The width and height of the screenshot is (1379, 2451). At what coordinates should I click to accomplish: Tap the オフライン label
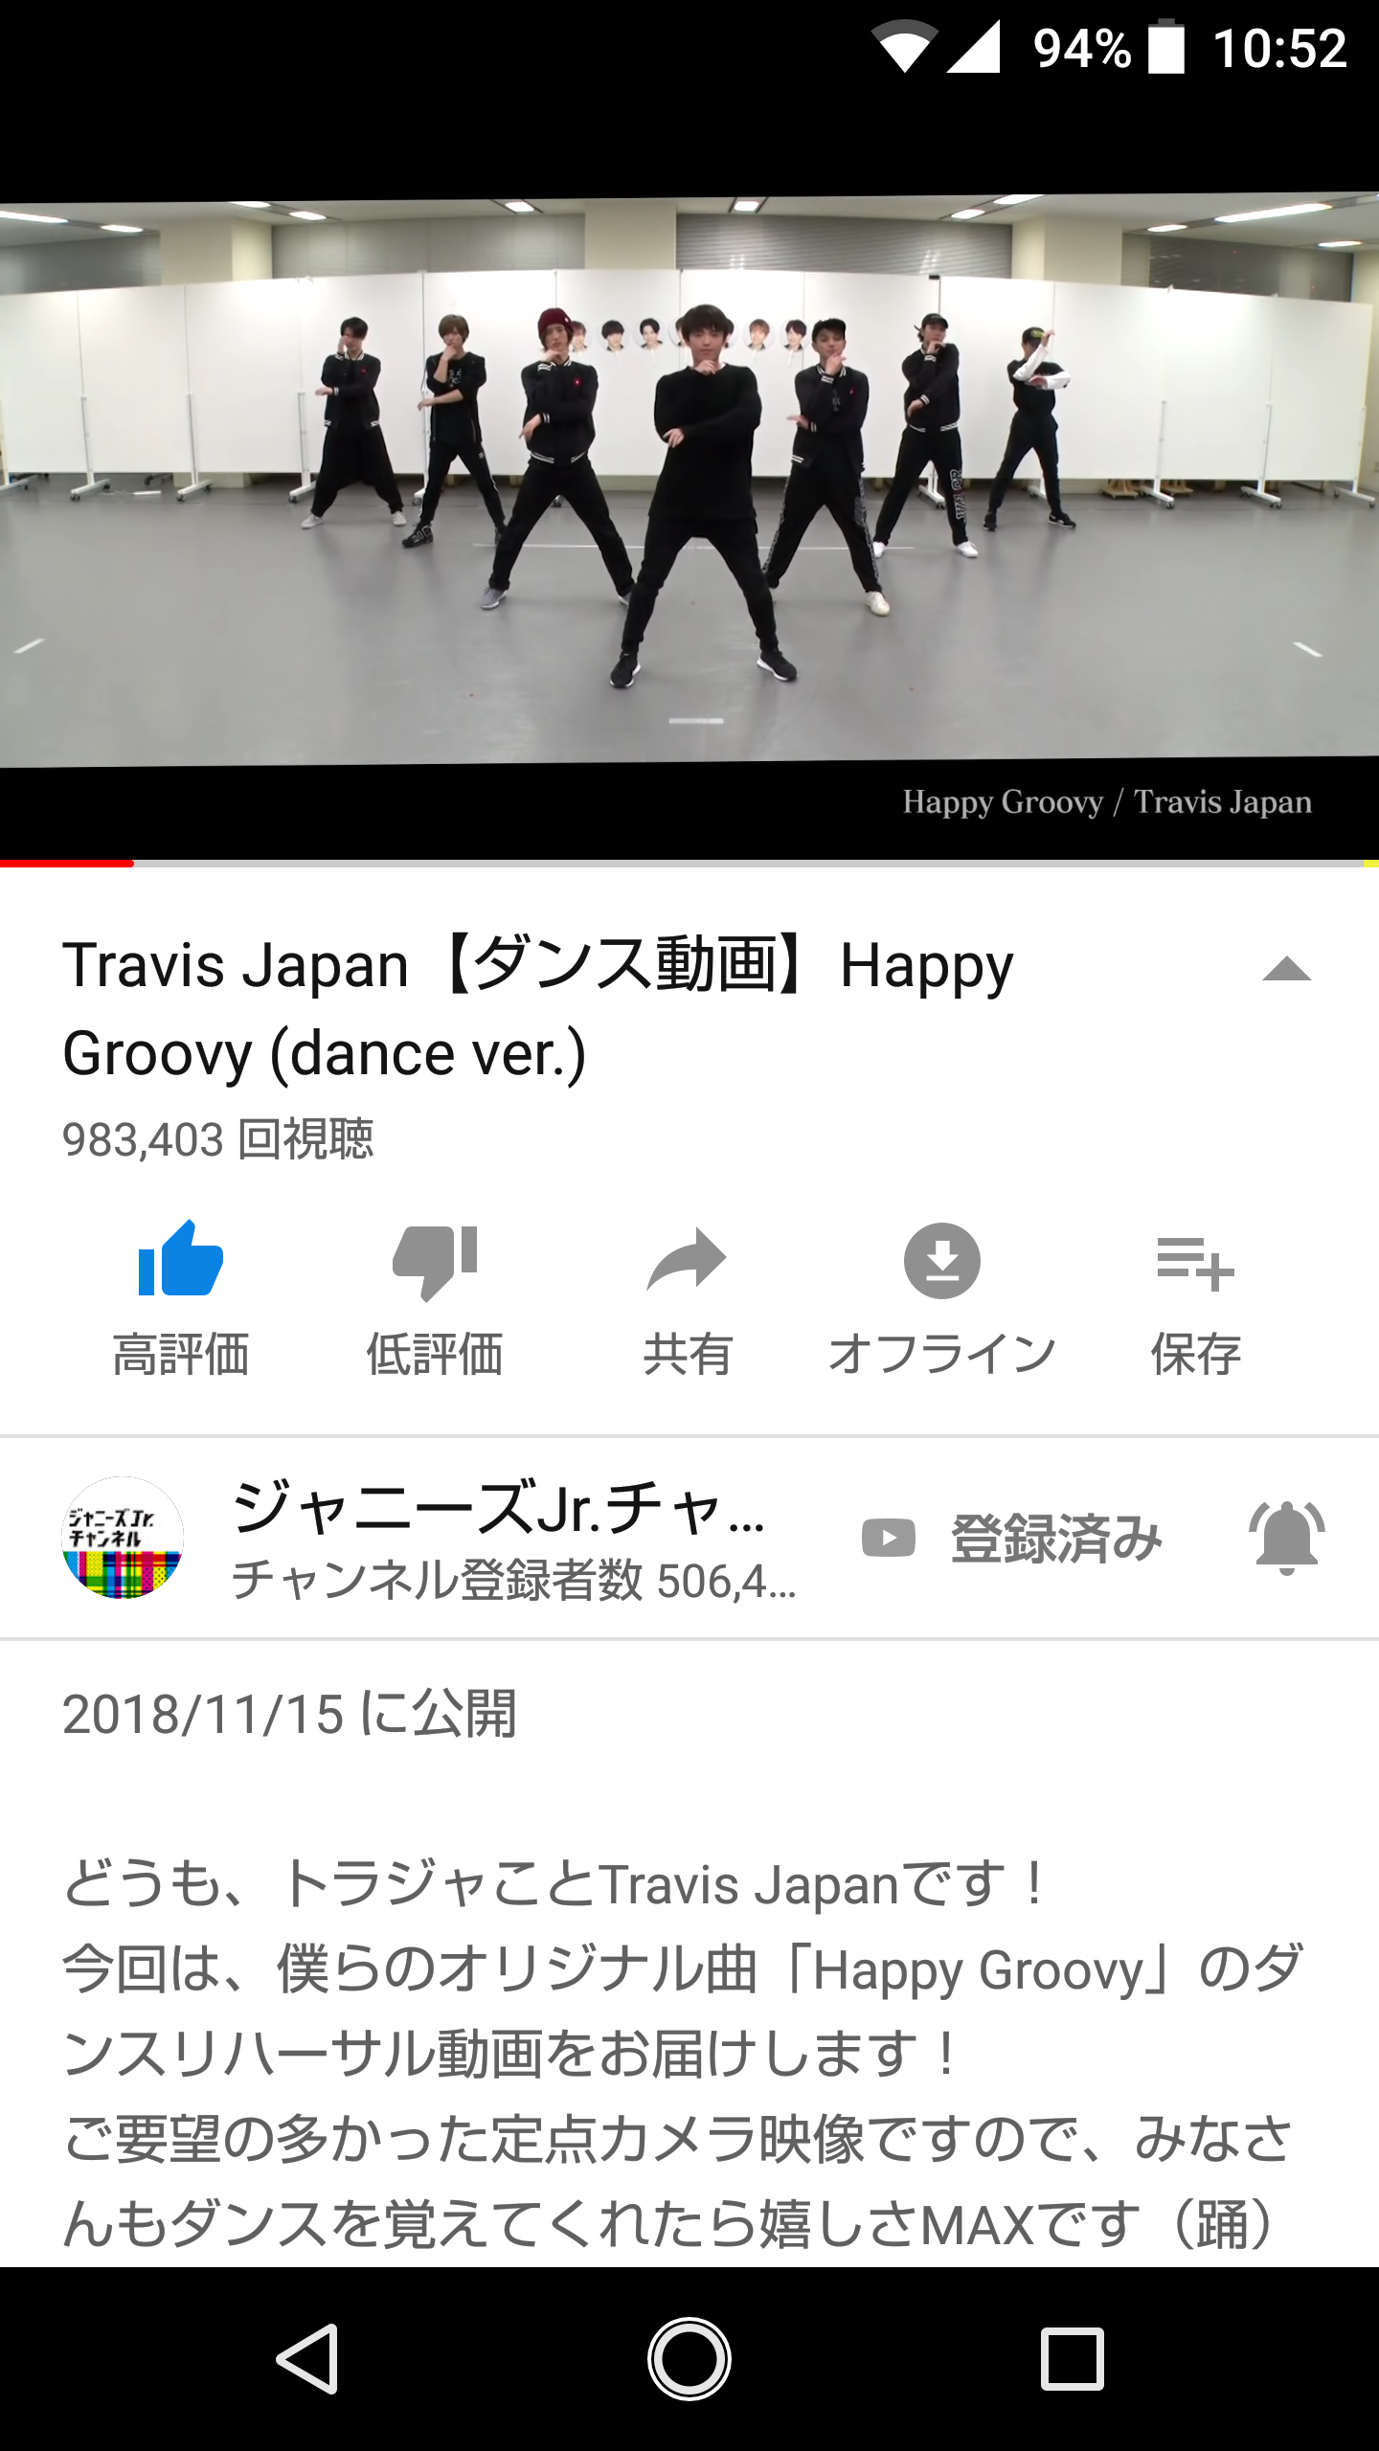942,1355
